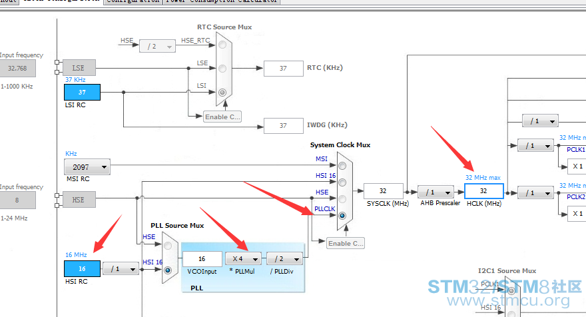Click the SYSCLK (MHz) 32 field
The height and width of the screenshot is (317, 586).
pyautogui.click(x=384, y=190)
